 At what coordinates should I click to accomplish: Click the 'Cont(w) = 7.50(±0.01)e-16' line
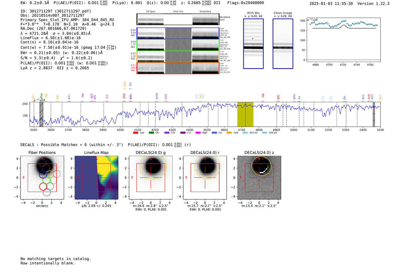[x=69, y=47]
